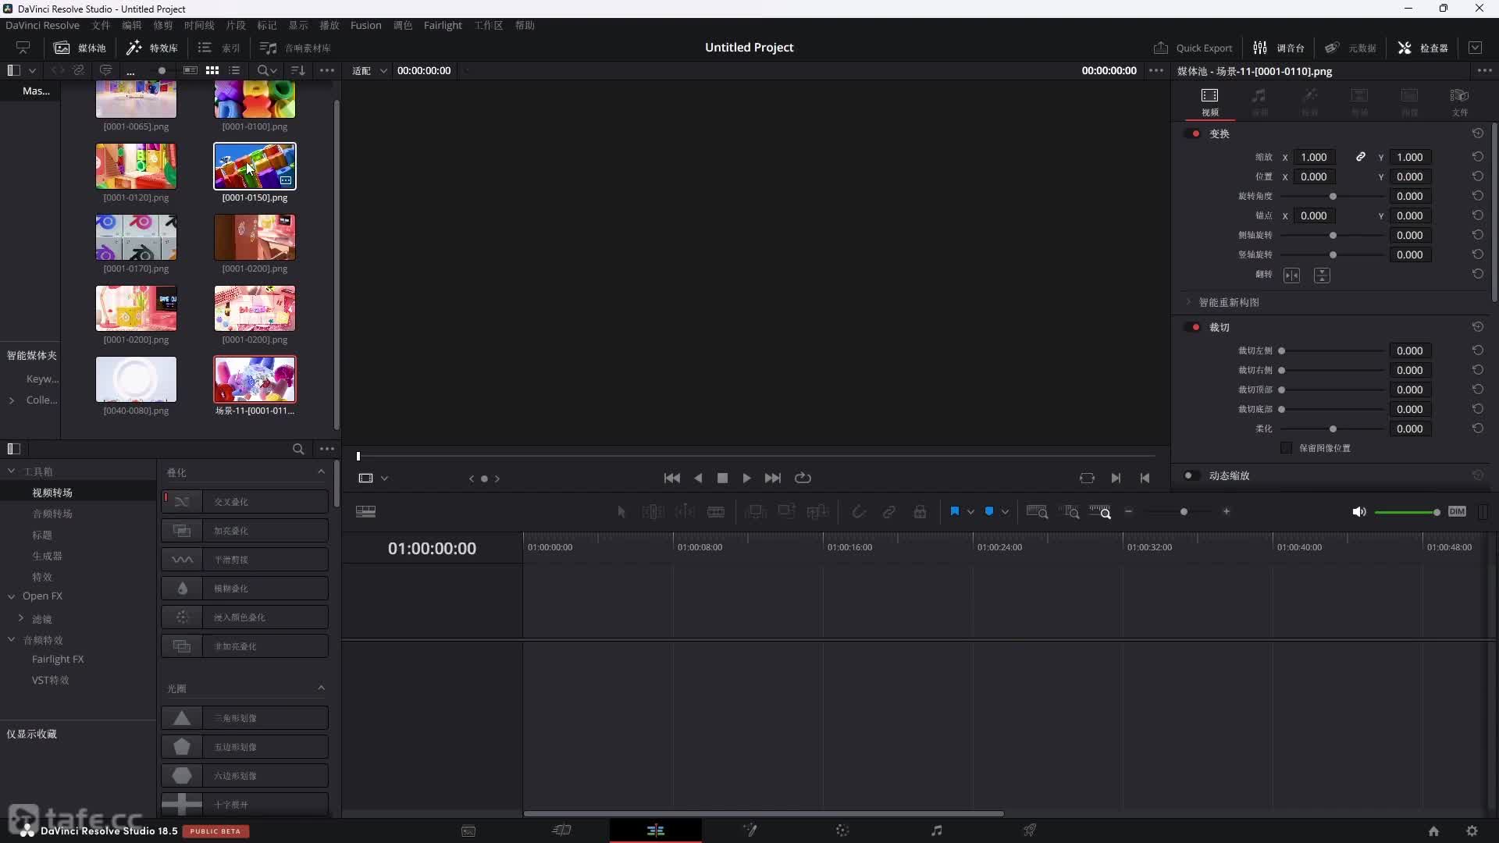The image size is (1499, 843).
Task: Toggle the 变换 transform enable switch
Action: pyautogui.click(x=1192, y=133)
